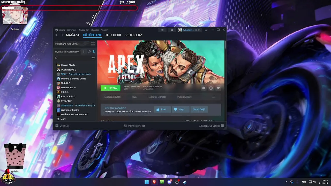Image resolution: width=331 pixels, height=186 pixels.
Task: Click the thumbs-down Hayır button
Action: coord(181,109)
